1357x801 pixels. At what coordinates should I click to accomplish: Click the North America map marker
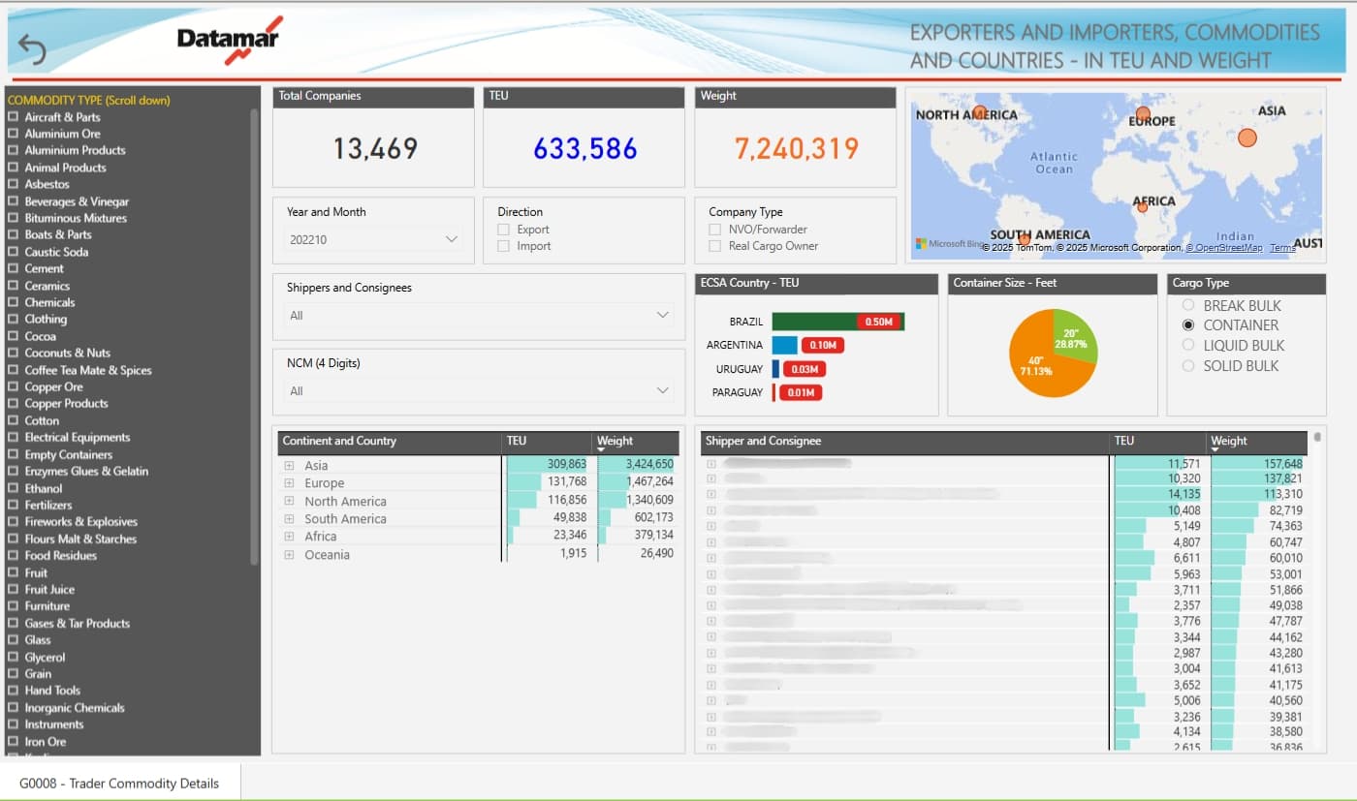click(x=979, y=112)
